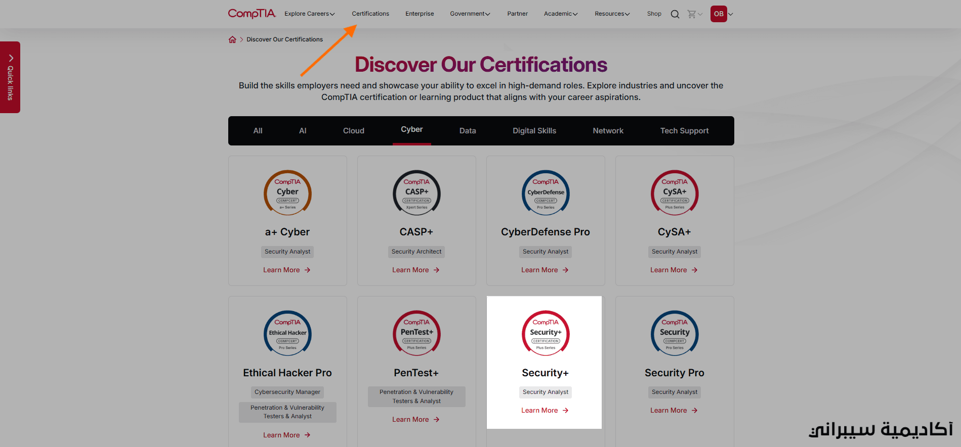Open the shopping cart icon
This screenshot has height=447, width=961.
click(691, 14)
